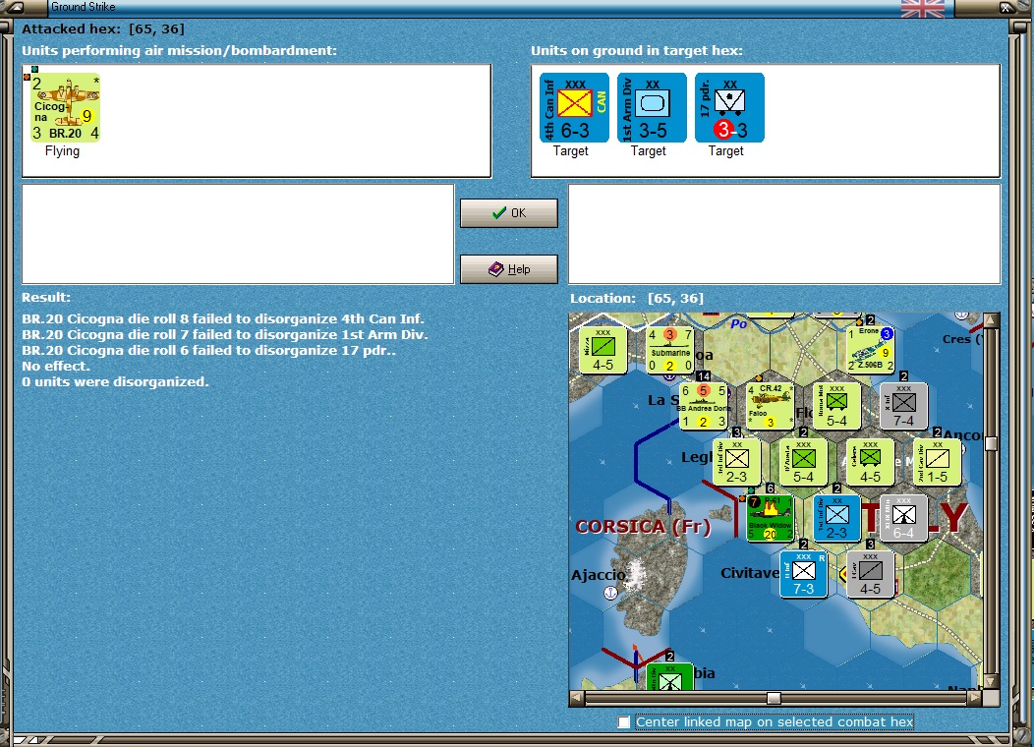Click the map scroll left arrow
The image size is (1034, 747).
576,698
